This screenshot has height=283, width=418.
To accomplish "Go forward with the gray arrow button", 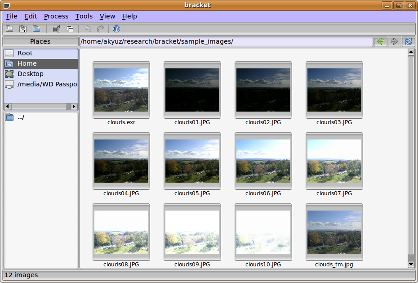I will click(394, 41).
